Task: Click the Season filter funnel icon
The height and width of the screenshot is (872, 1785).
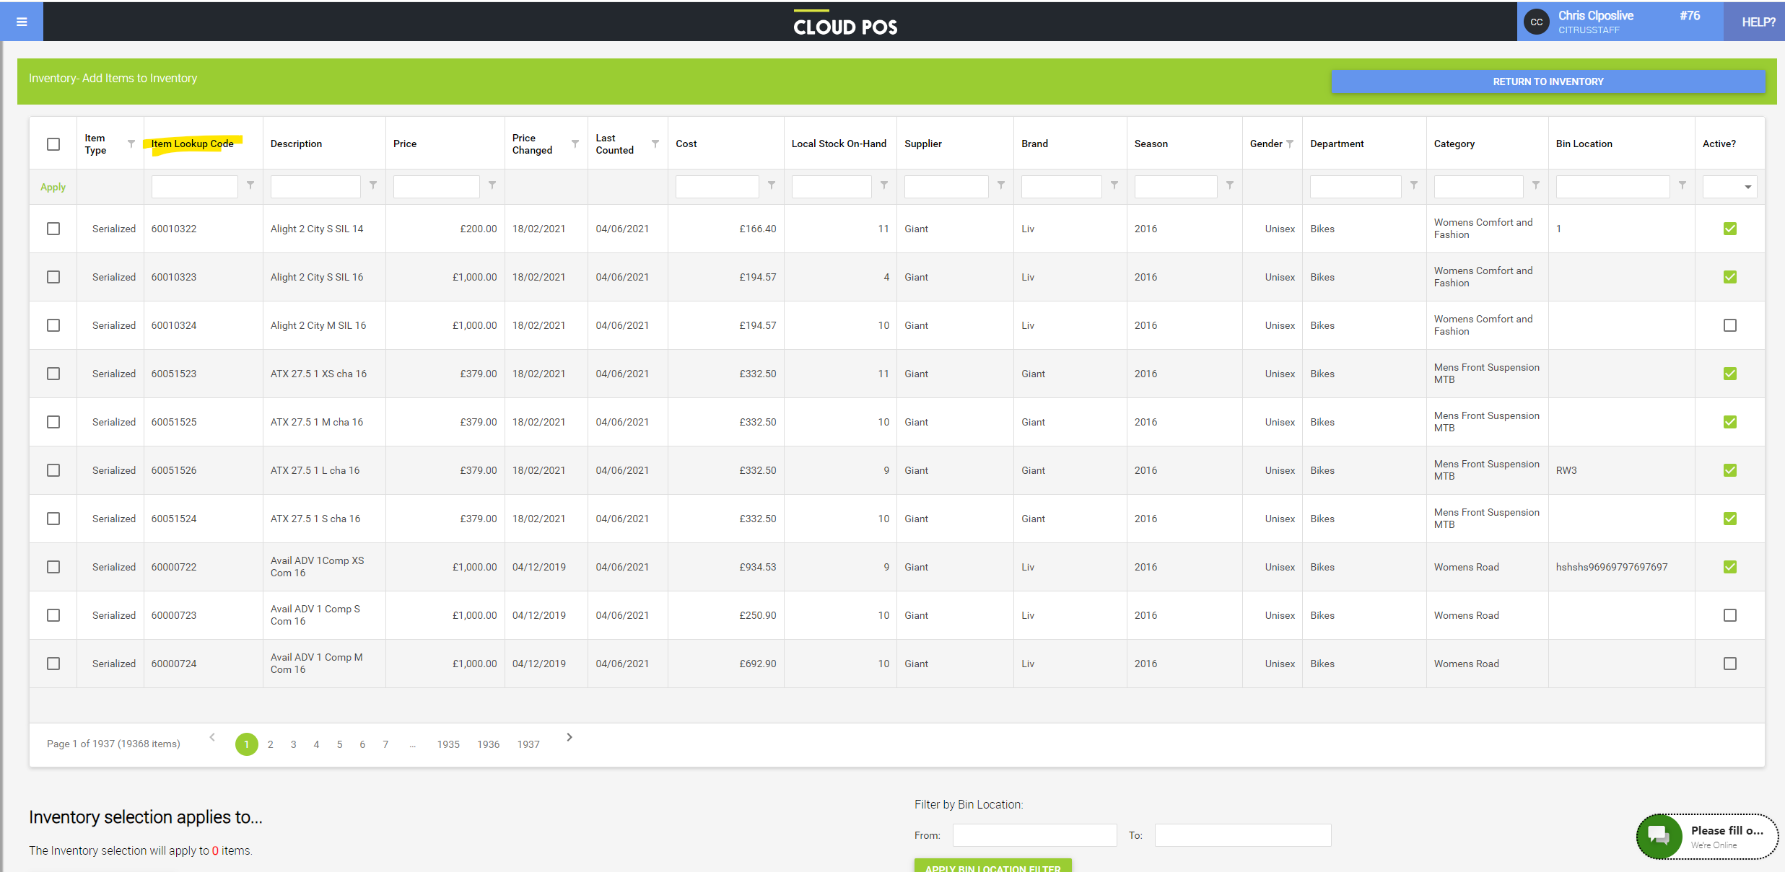Action: 1230,185
